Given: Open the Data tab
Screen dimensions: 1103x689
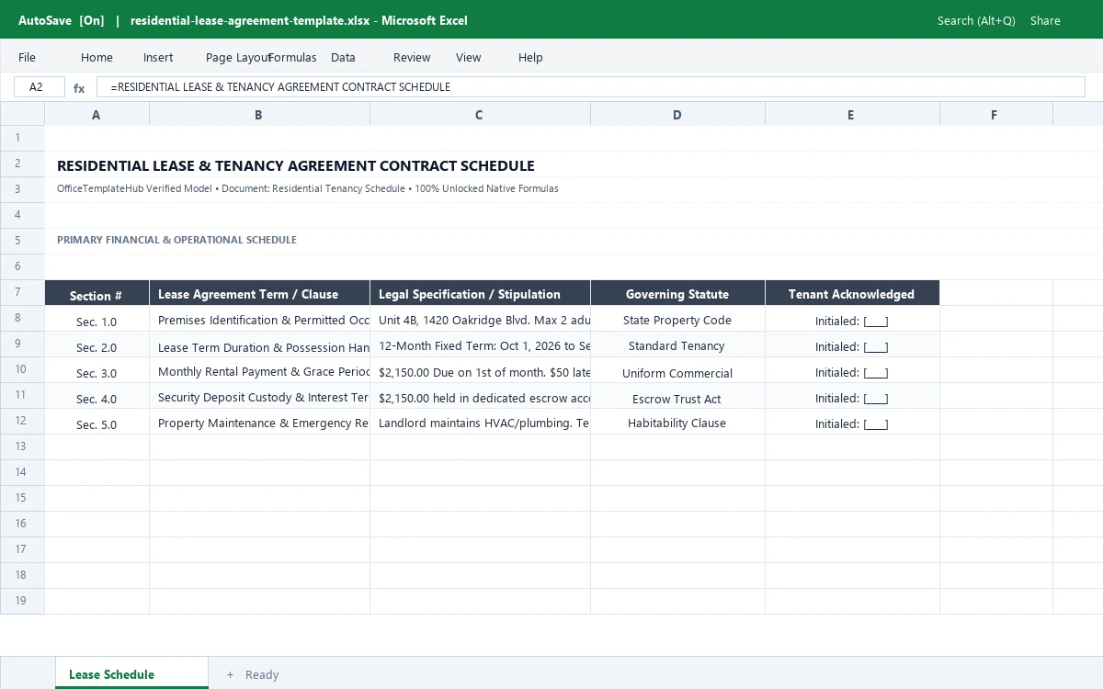Looking at the screenshot, I should pos(343,57).
